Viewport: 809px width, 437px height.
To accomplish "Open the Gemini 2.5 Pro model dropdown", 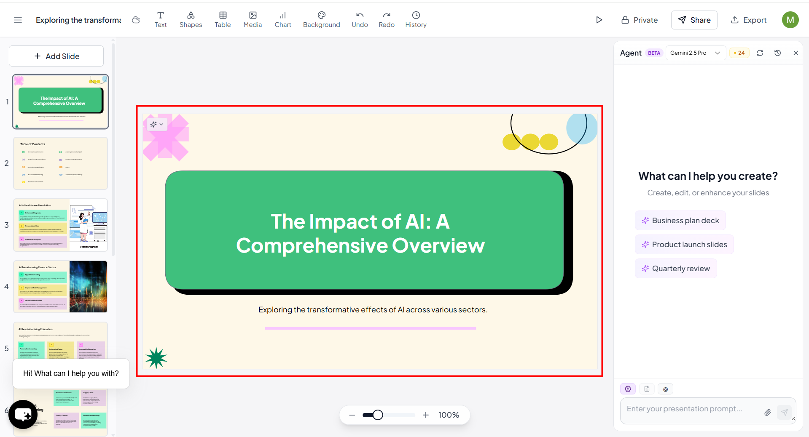I will click(696, 53).
